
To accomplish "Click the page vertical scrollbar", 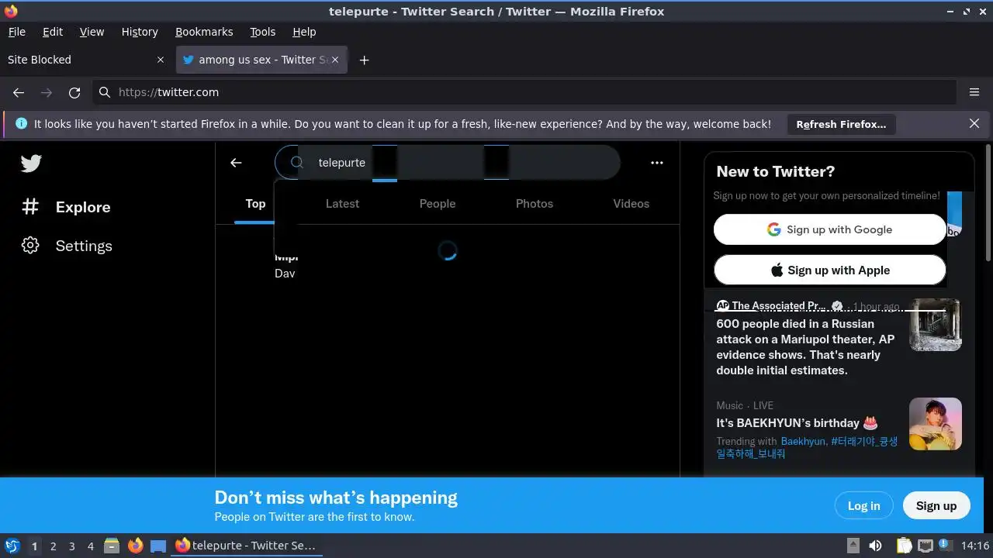I will 988,201.
